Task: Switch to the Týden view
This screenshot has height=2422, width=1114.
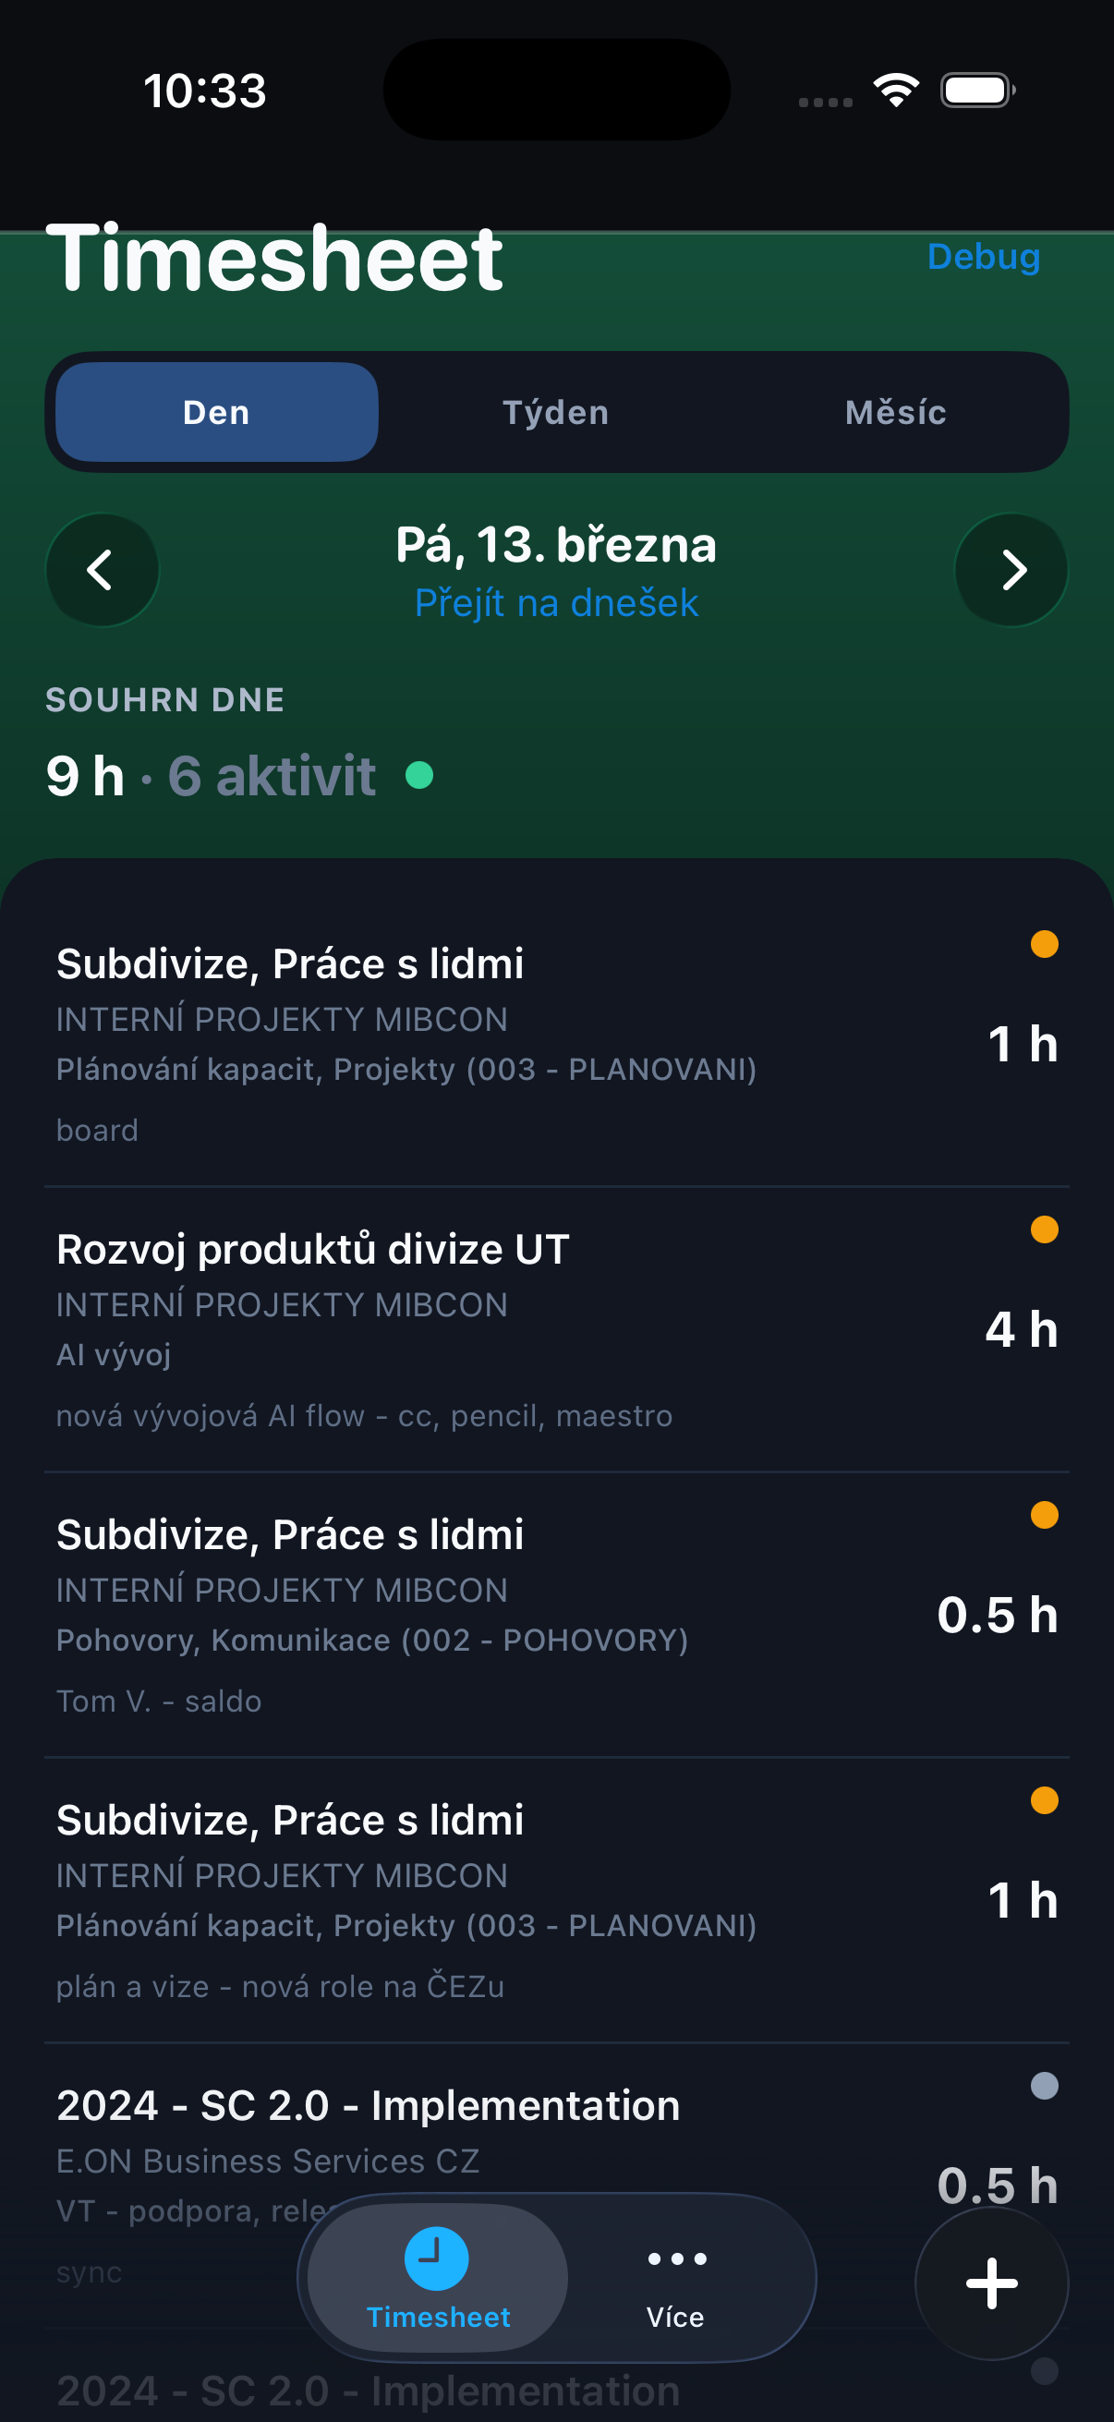Action: click(x=556, y=412)
